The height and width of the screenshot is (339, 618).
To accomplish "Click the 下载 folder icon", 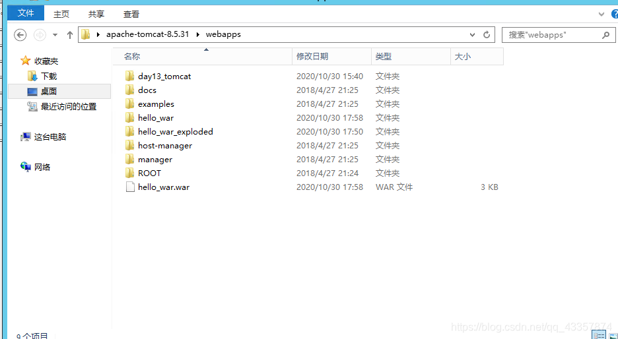I will (x=32, y=76).
